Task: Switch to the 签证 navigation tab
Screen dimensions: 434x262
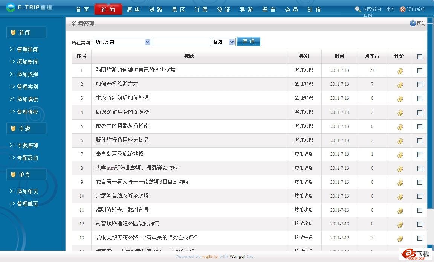Action: 224,10
